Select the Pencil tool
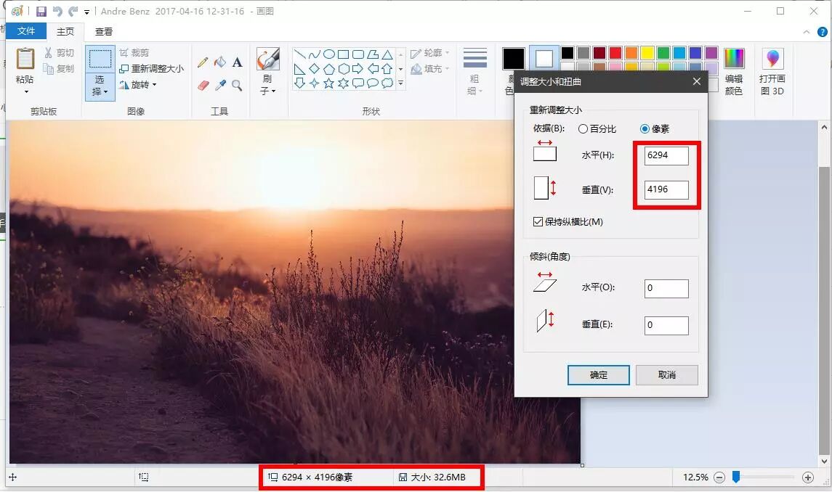 pos(205,62)
